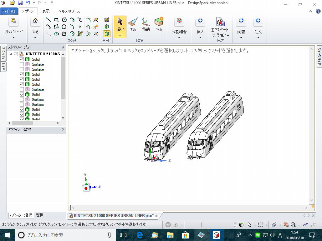Click the box selection icon in status bar
This screenshot has width=322, height=241.
pos(261,225)
